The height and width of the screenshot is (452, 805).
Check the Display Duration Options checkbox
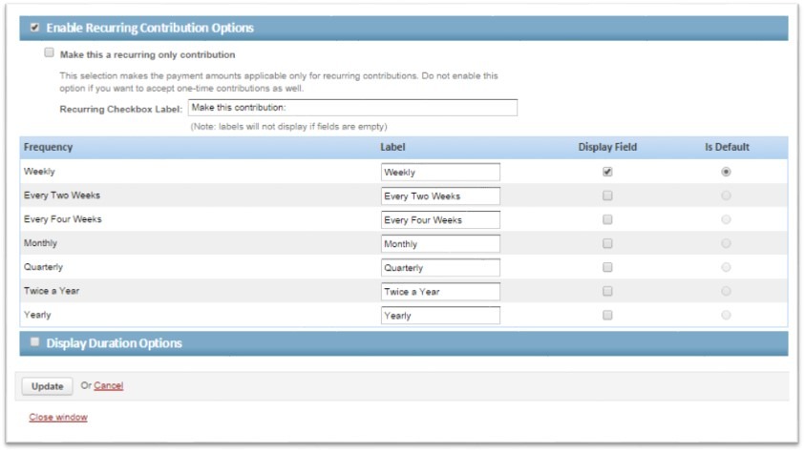[x=34, y=341]
